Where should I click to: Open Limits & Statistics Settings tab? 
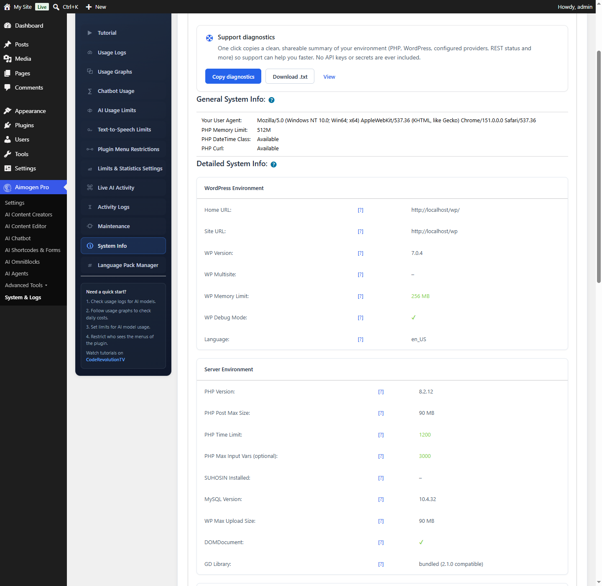(x=123, y=168)
